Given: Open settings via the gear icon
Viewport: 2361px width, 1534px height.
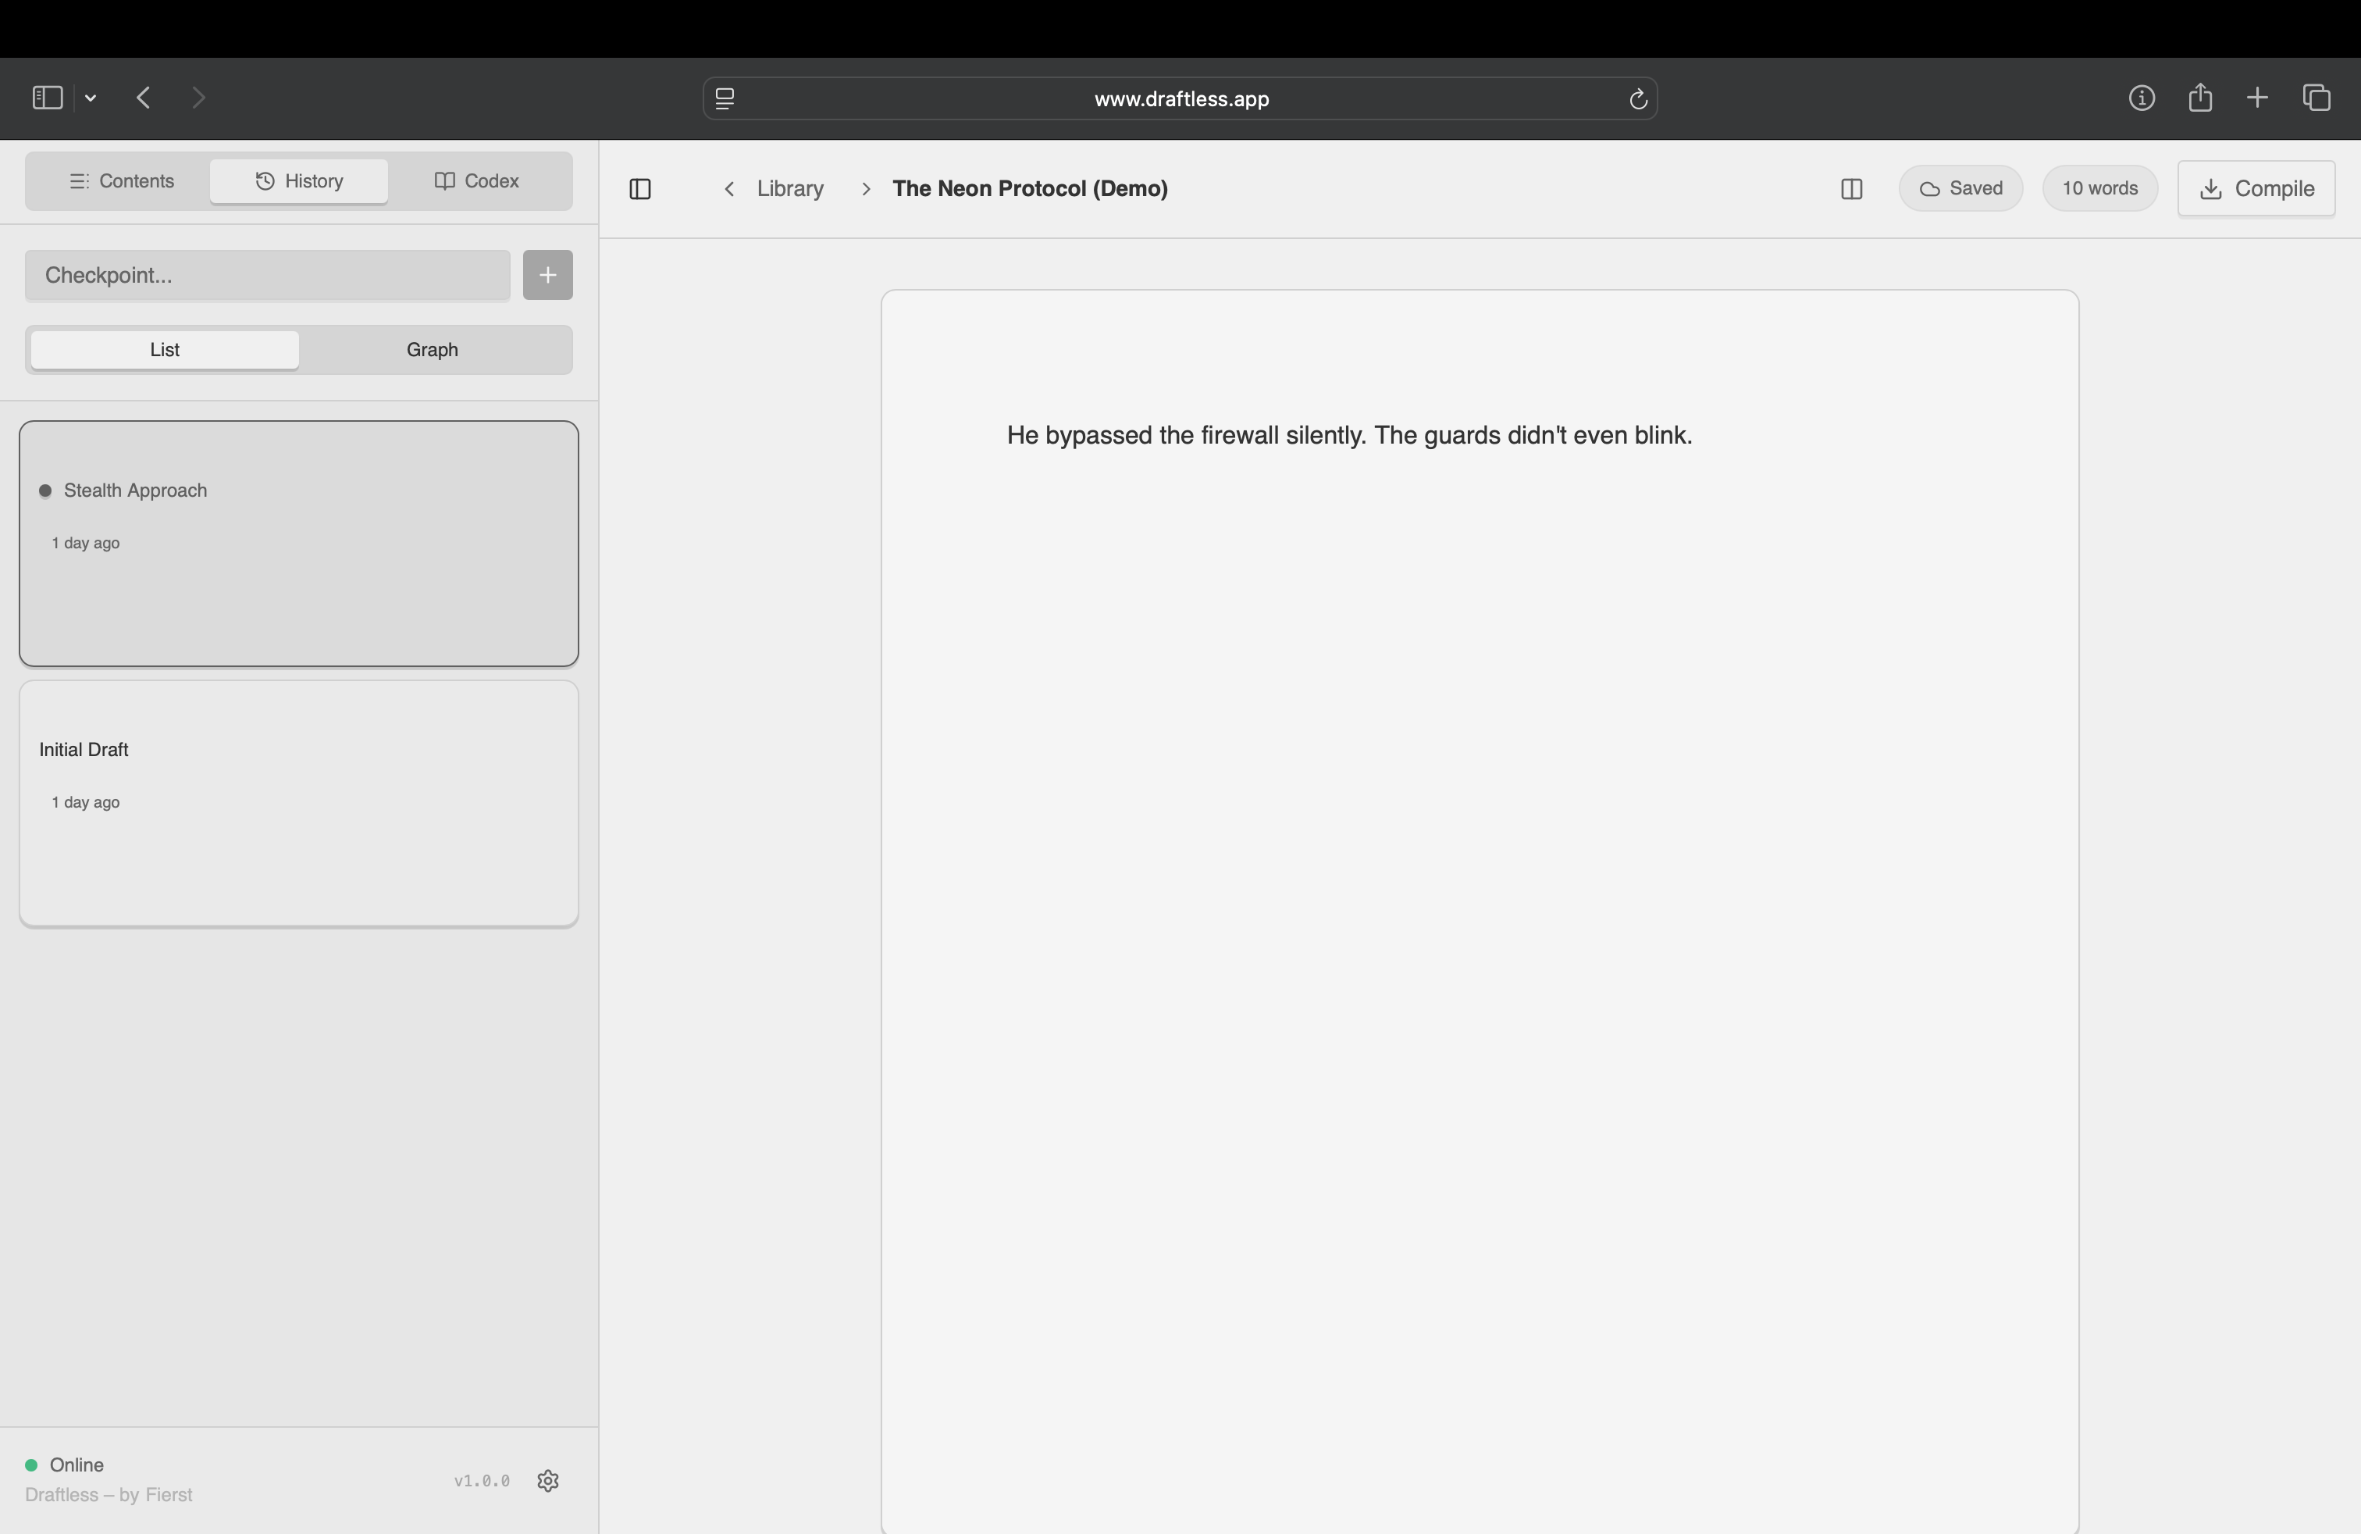Looking at the screenshot, I should 547,1480.
